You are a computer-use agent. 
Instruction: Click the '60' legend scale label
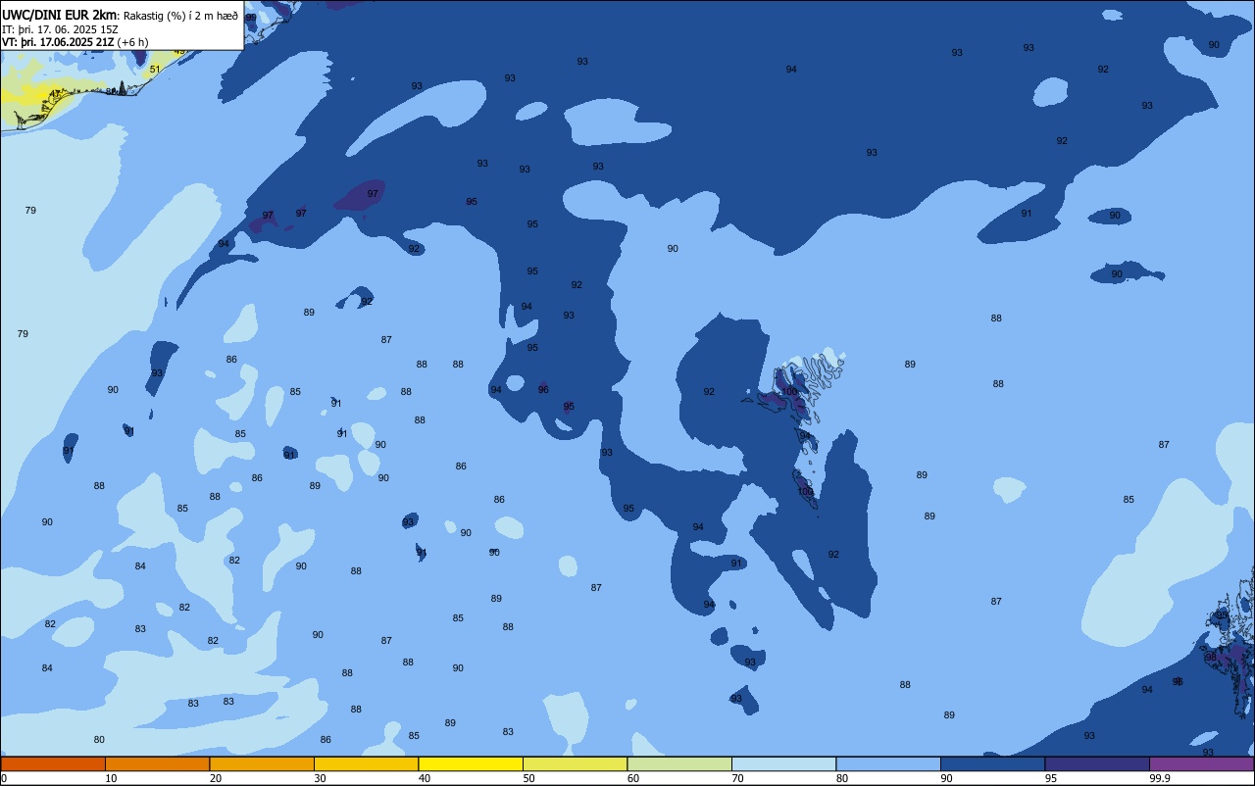click(x=633, y=778)
